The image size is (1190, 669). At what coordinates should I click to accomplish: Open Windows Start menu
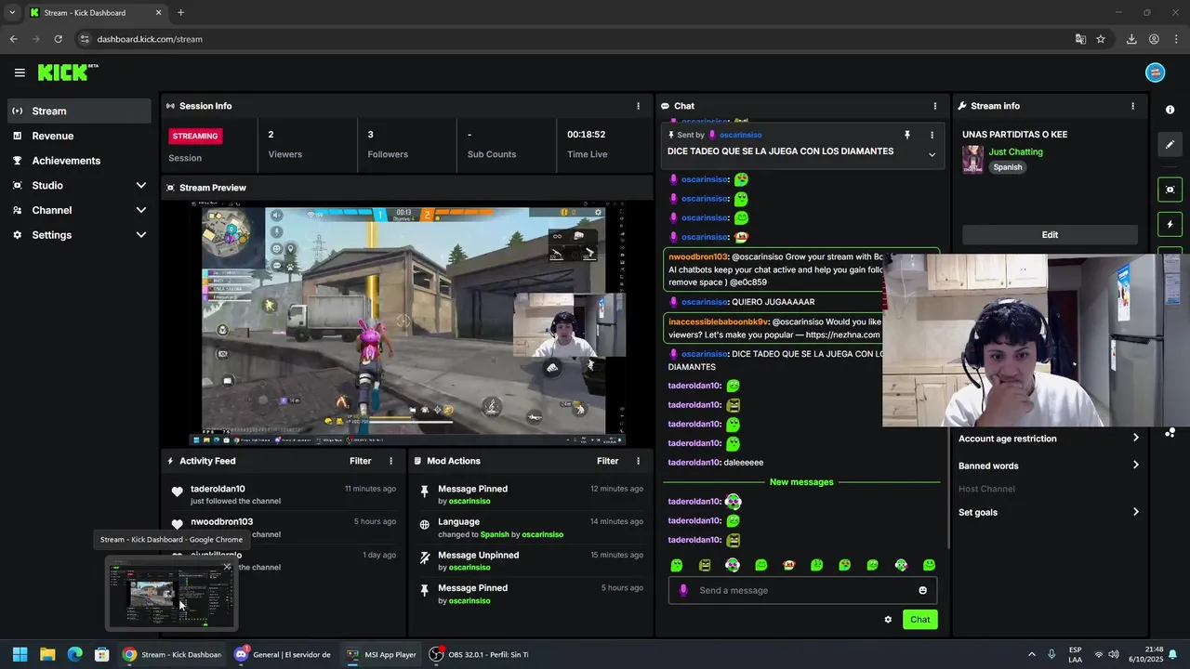point(20,654)
